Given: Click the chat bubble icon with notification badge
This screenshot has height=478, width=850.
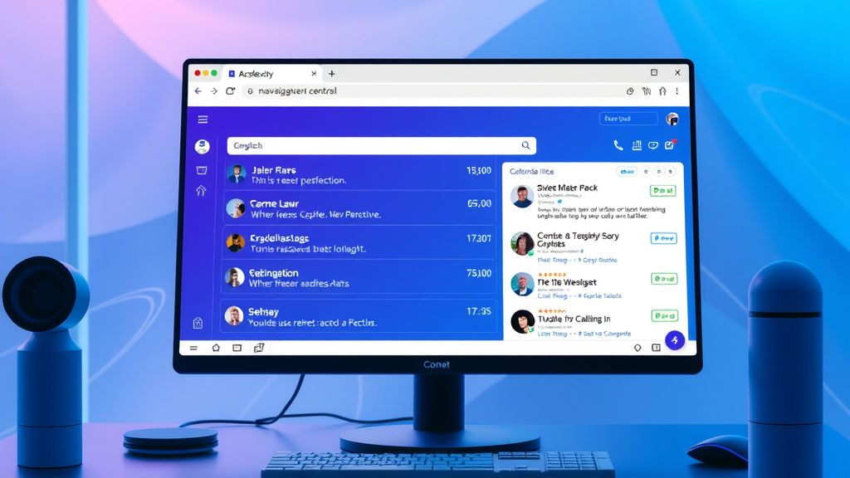Looking at the screenshot, I should point(653,145).
